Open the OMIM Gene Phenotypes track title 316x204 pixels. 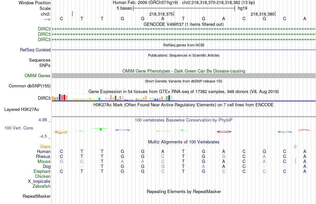pyautogui.click(x=184, y=71)
